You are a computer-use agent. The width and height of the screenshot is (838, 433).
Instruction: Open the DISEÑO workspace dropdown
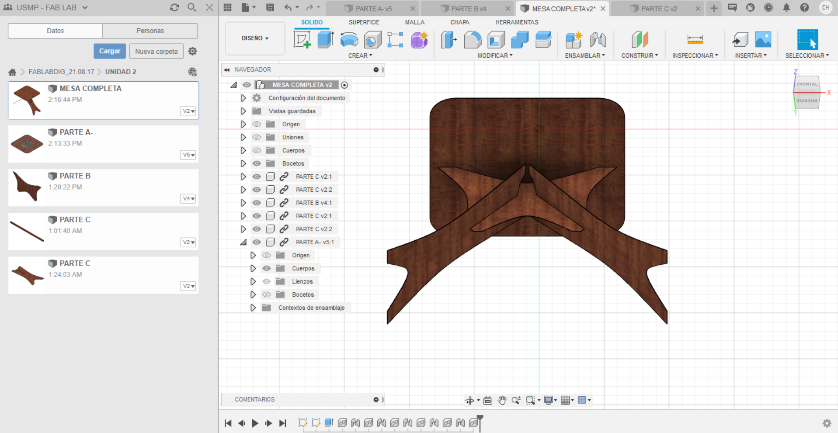(x=255, y=38)
